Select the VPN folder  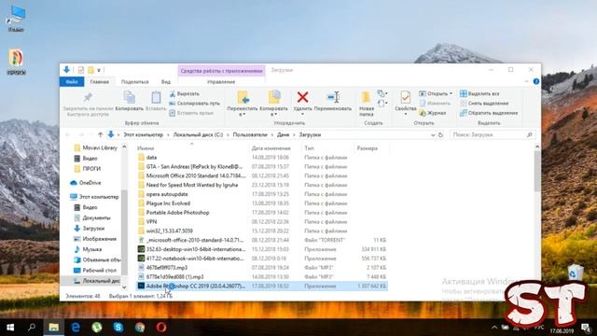pyautogui.click(x=261, y=222)
